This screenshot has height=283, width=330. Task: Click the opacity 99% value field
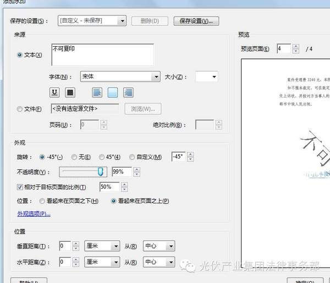(x=122, y=172)
